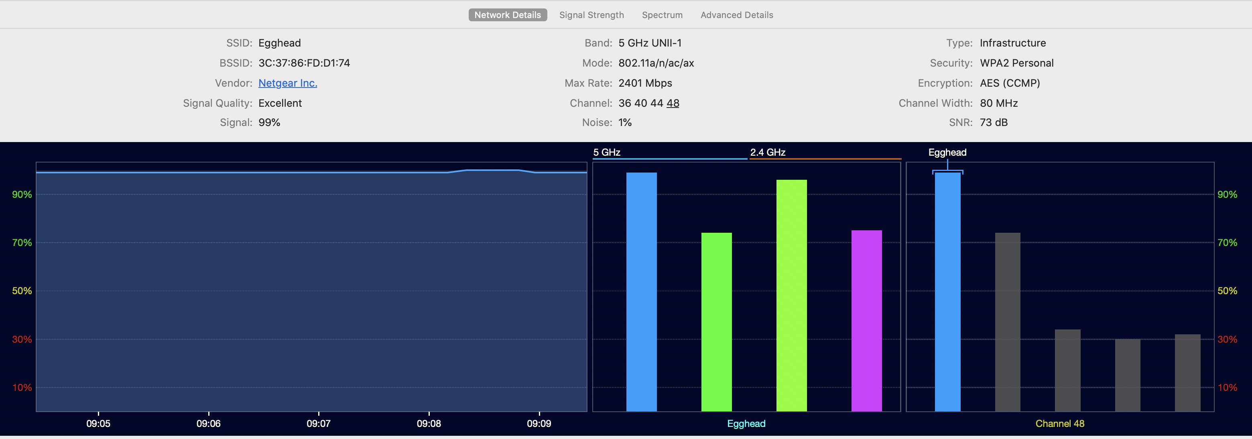This screenshot has width=1252, height=439.
Task: Click the blue Egghead bar in the channel chart
Action: tap(947, 292)
